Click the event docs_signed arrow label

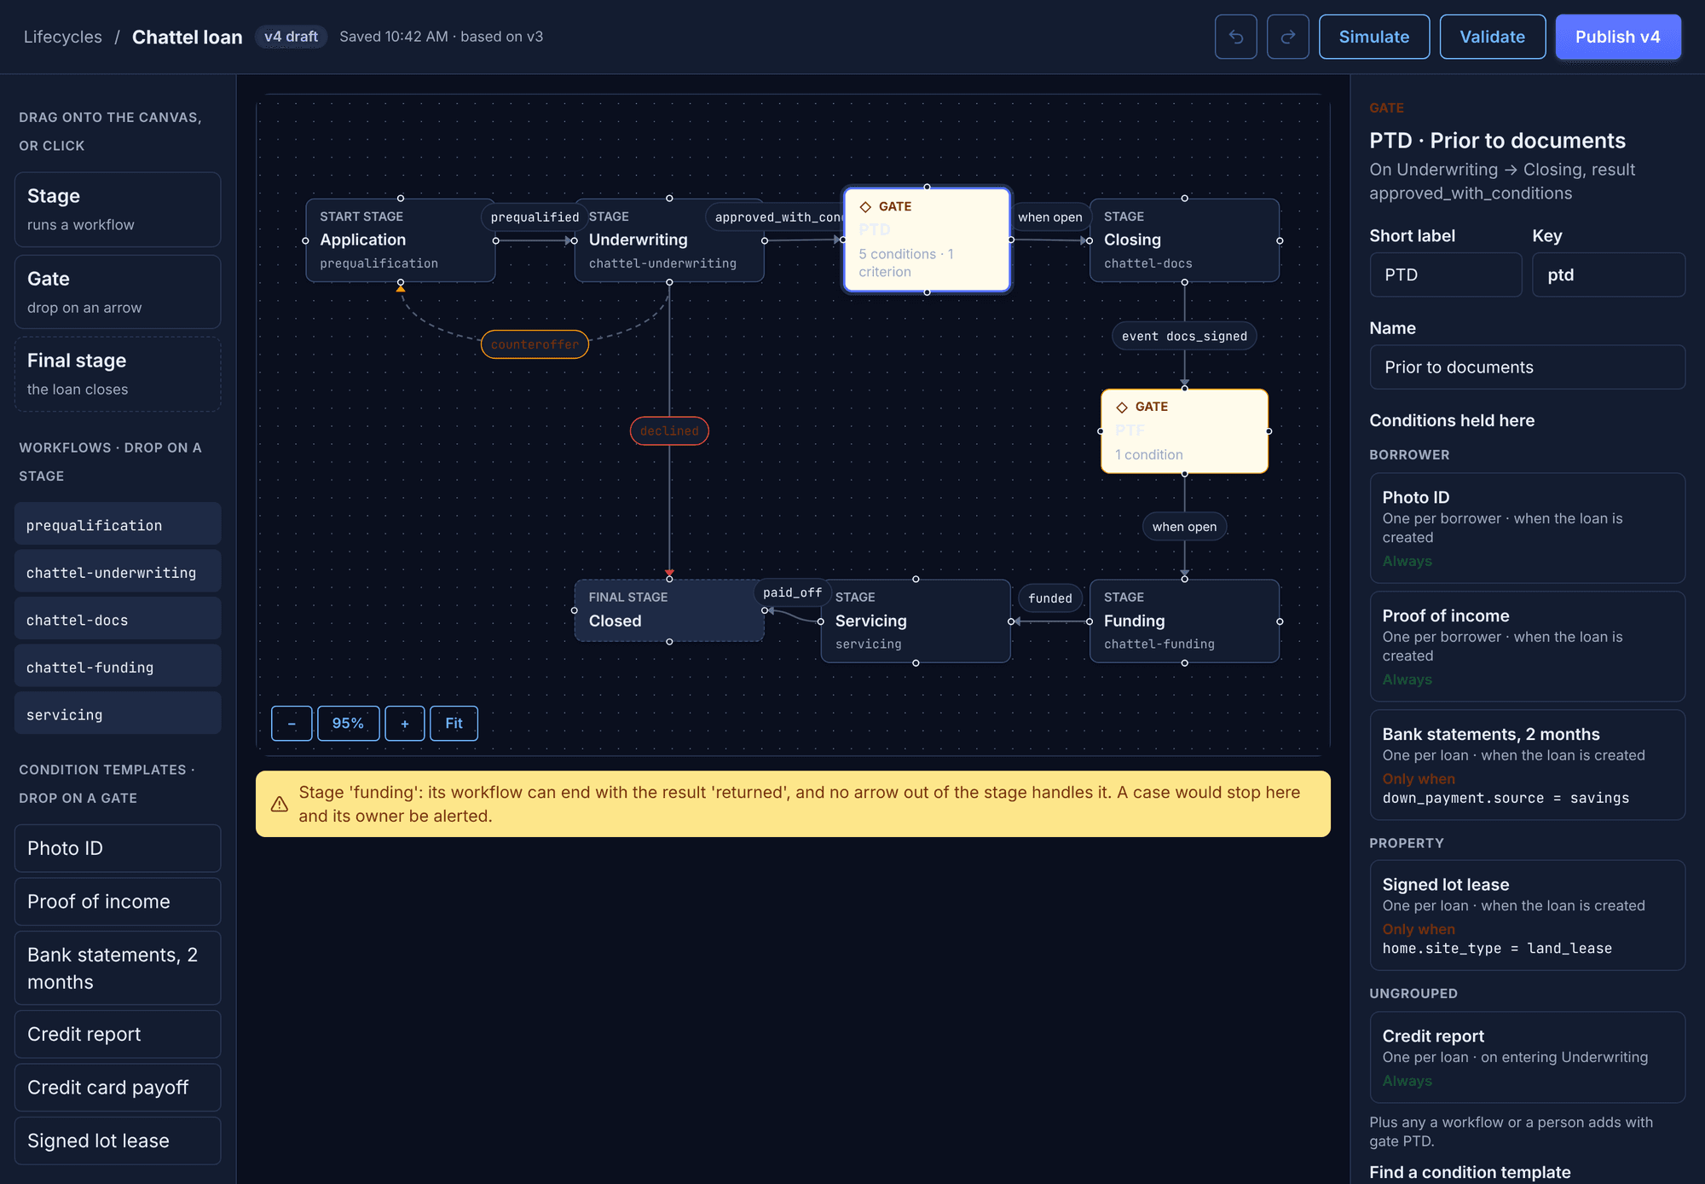tap(1184, 336)
